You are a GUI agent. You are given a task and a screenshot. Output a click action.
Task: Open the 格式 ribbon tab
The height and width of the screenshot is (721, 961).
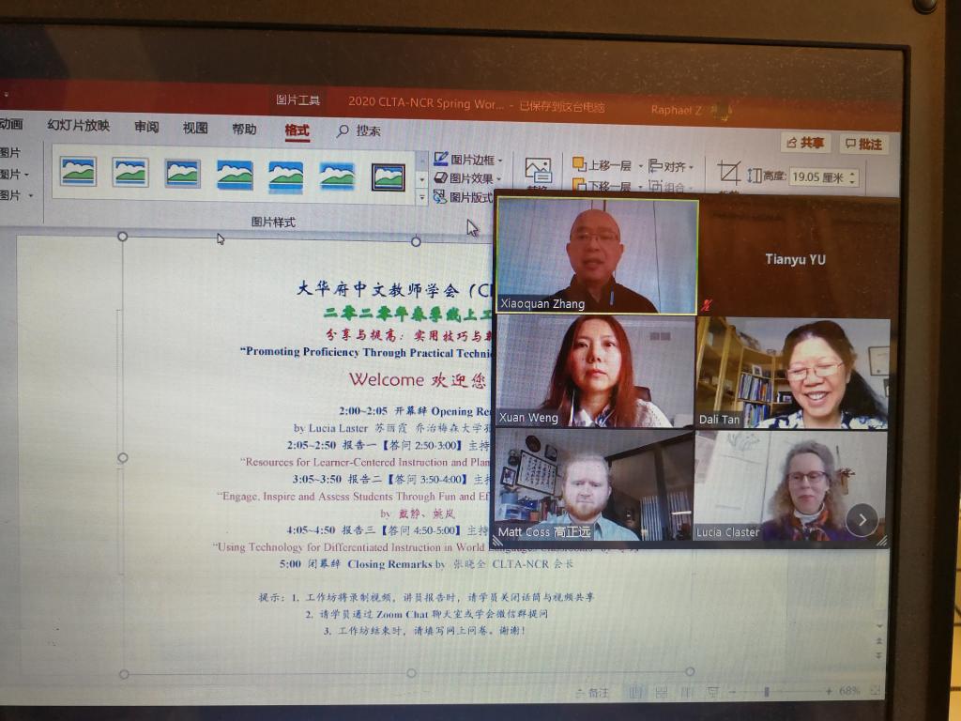pyautogui.click(x=297, y=130)
